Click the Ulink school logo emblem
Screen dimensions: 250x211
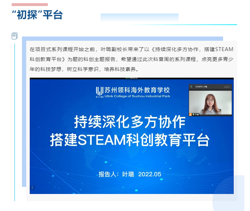tap(100, 92)
